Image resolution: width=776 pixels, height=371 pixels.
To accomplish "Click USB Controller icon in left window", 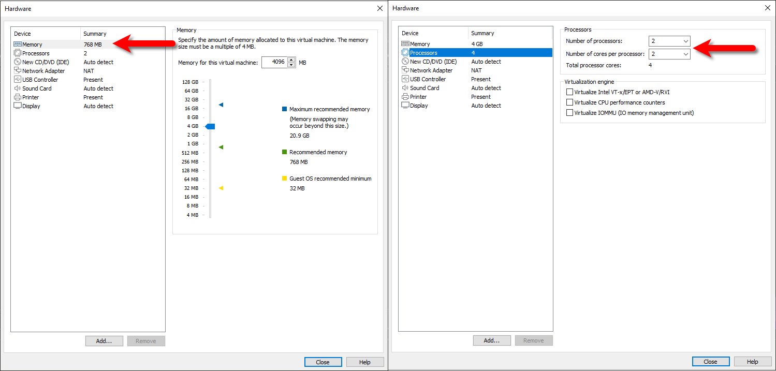I will [x=18, y=80].
